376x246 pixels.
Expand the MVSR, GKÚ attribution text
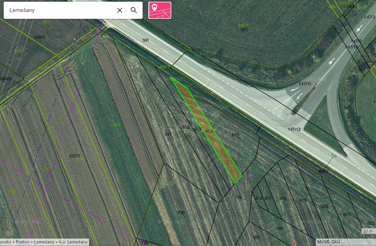(x=331, y=242)
